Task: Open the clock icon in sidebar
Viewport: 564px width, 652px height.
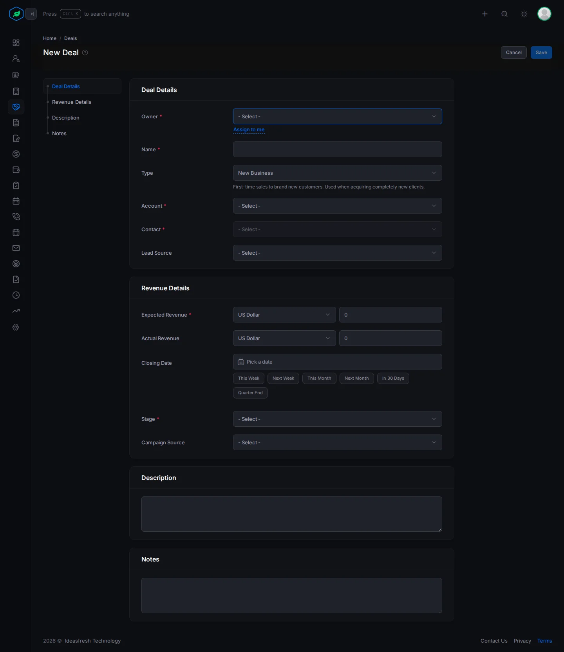Action: tap(16, 295)
